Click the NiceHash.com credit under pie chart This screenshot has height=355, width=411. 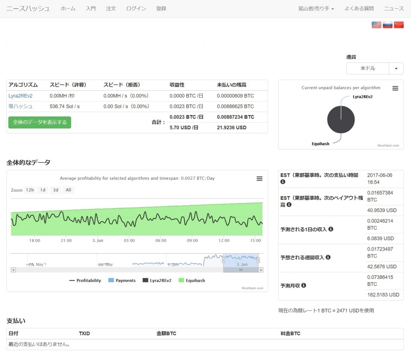[388, 145]
